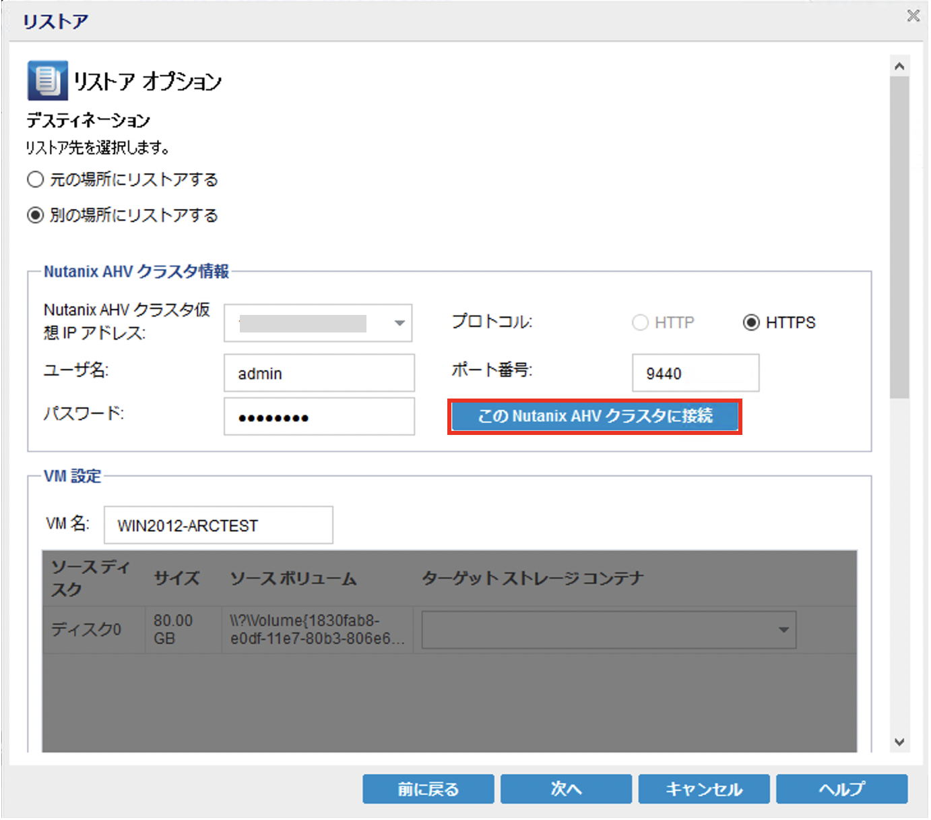Image resolution: width=931 pixels, height=820 pixels.
Task: Expand the target storage container dropdown
Action: pos(783,630)
